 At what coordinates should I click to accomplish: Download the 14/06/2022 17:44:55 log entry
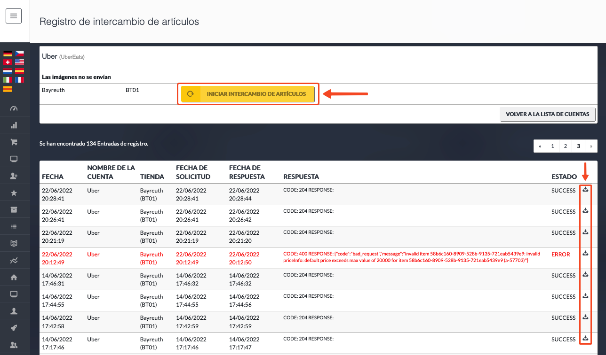coord(585,295)
